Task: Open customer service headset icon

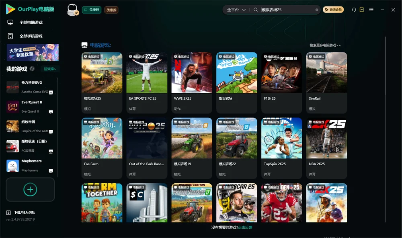Action: click(354, 10)
